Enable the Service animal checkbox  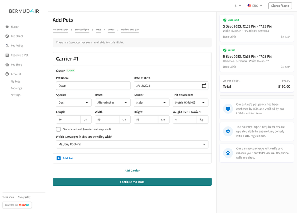click(x=58, y=129)
